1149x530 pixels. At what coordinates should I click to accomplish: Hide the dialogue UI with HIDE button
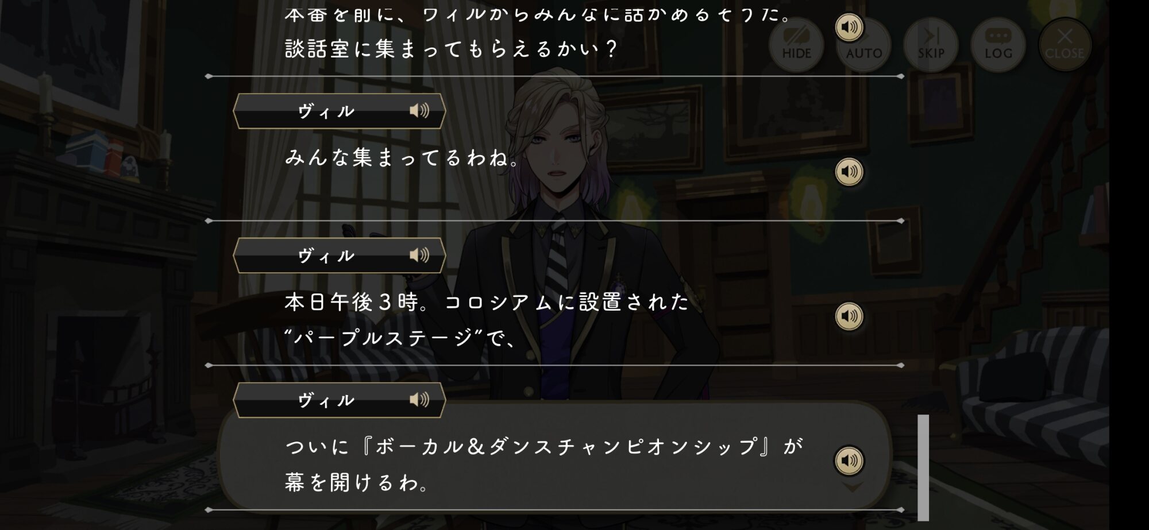click(x=796, y=45)
